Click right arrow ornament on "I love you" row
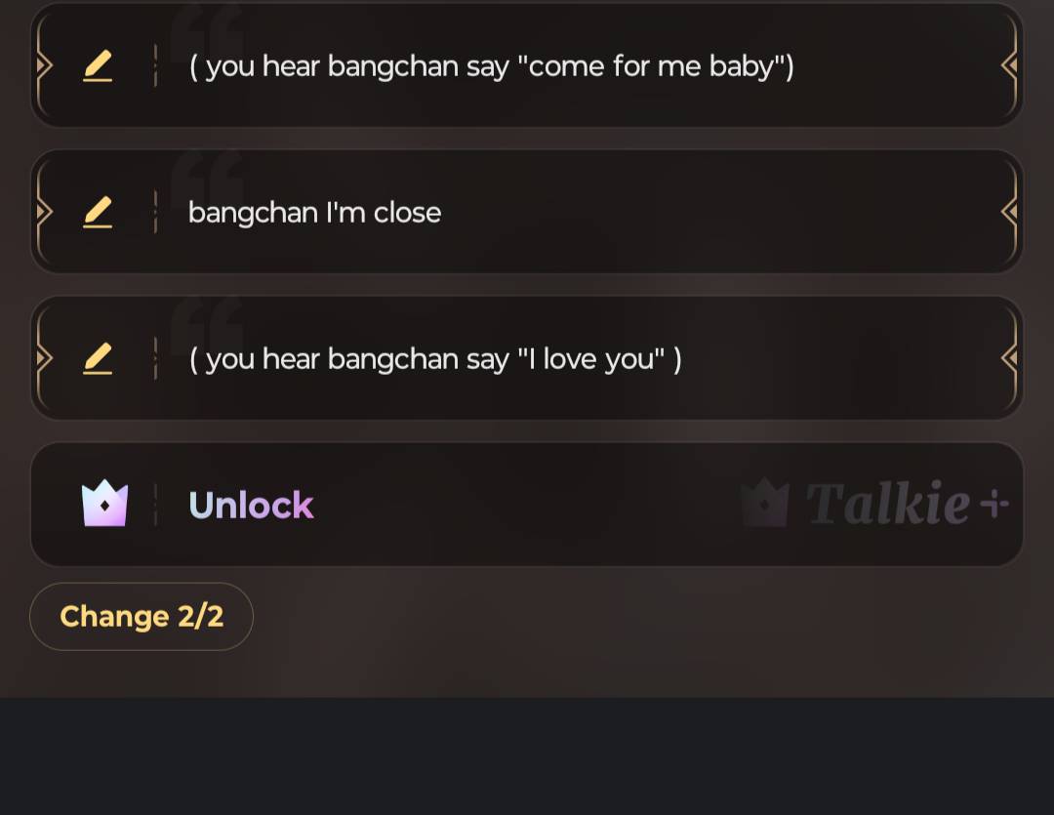This screenshot has height=815, width=1054. (1009, 358)
